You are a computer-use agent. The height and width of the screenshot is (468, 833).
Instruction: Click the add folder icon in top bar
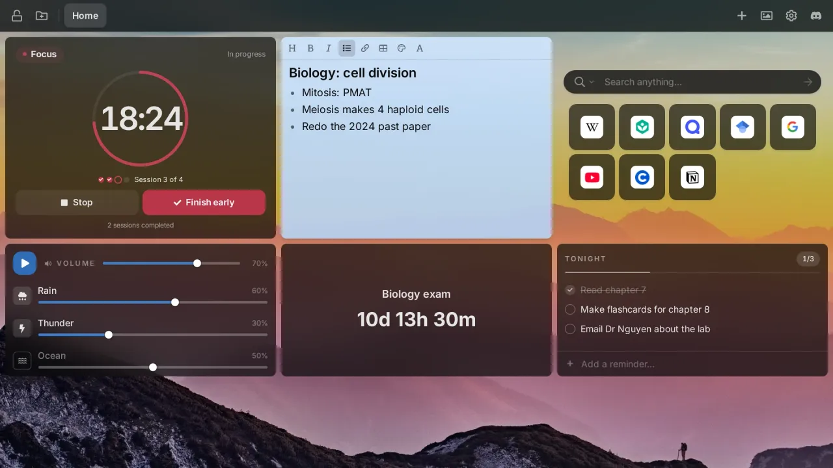[x=42, y=16]
